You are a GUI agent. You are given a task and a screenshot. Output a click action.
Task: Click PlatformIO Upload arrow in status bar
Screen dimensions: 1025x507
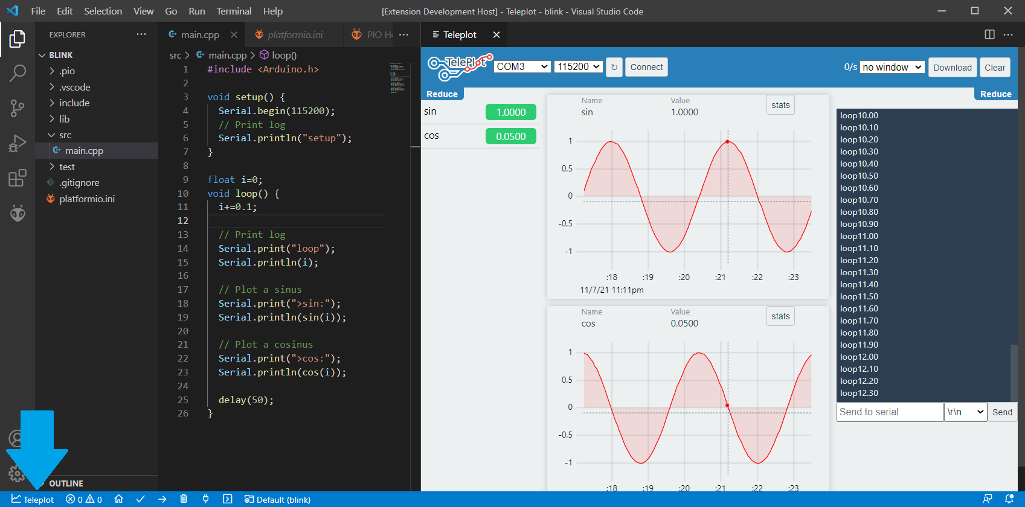point(162,499)
